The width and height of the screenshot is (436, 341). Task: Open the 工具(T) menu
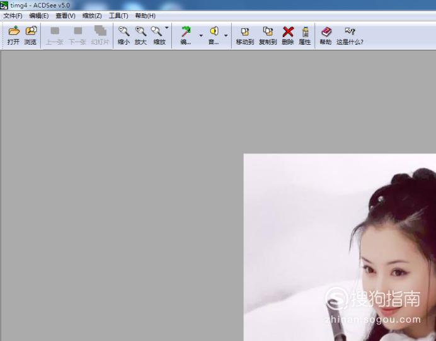click(118, 16)
